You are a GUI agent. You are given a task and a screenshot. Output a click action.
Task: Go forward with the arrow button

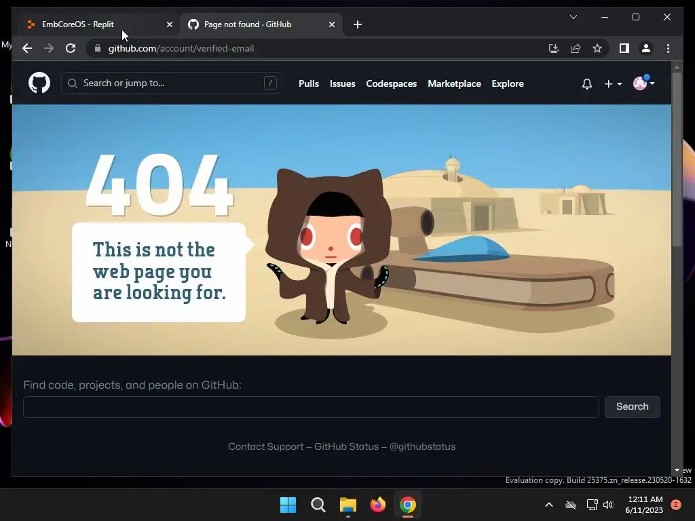(49, 48)
